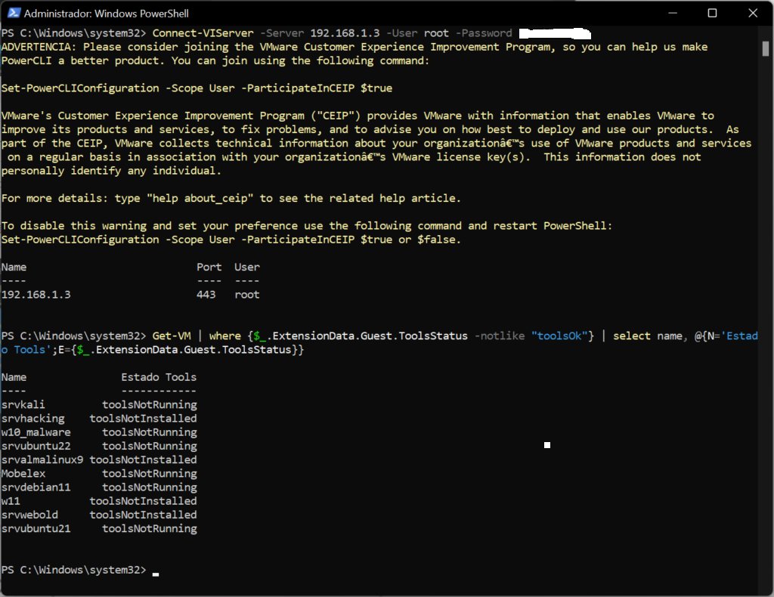Click the srvdebian11 VM name
Screen dimensions: 774x597
(x=36, y=487)
